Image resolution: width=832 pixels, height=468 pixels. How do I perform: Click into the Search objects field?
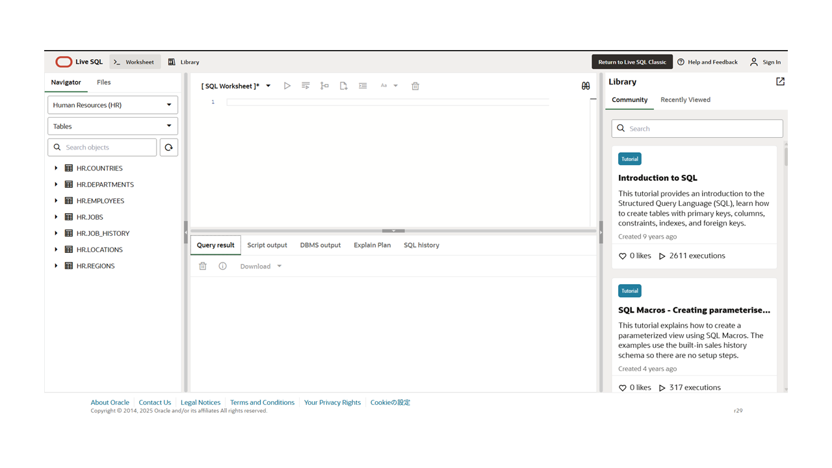[103, 148]
